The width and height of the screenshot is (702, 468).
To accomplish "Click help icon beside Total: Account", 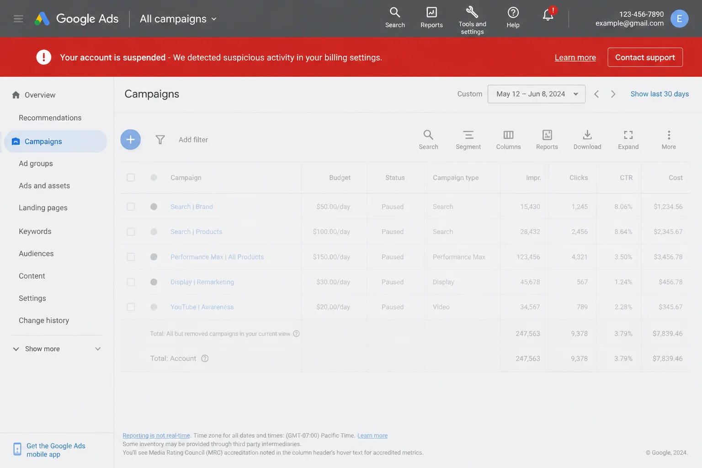I will (x=205, y=358).
